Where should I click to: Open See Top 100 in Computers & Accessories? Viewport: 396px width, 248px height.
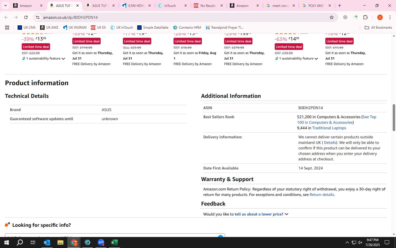(337, 120)
